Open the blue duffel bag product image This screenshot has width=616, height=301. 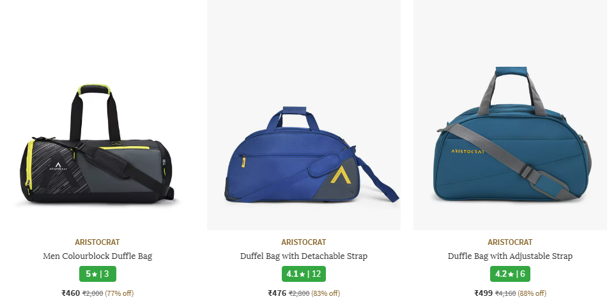point(304,115)
